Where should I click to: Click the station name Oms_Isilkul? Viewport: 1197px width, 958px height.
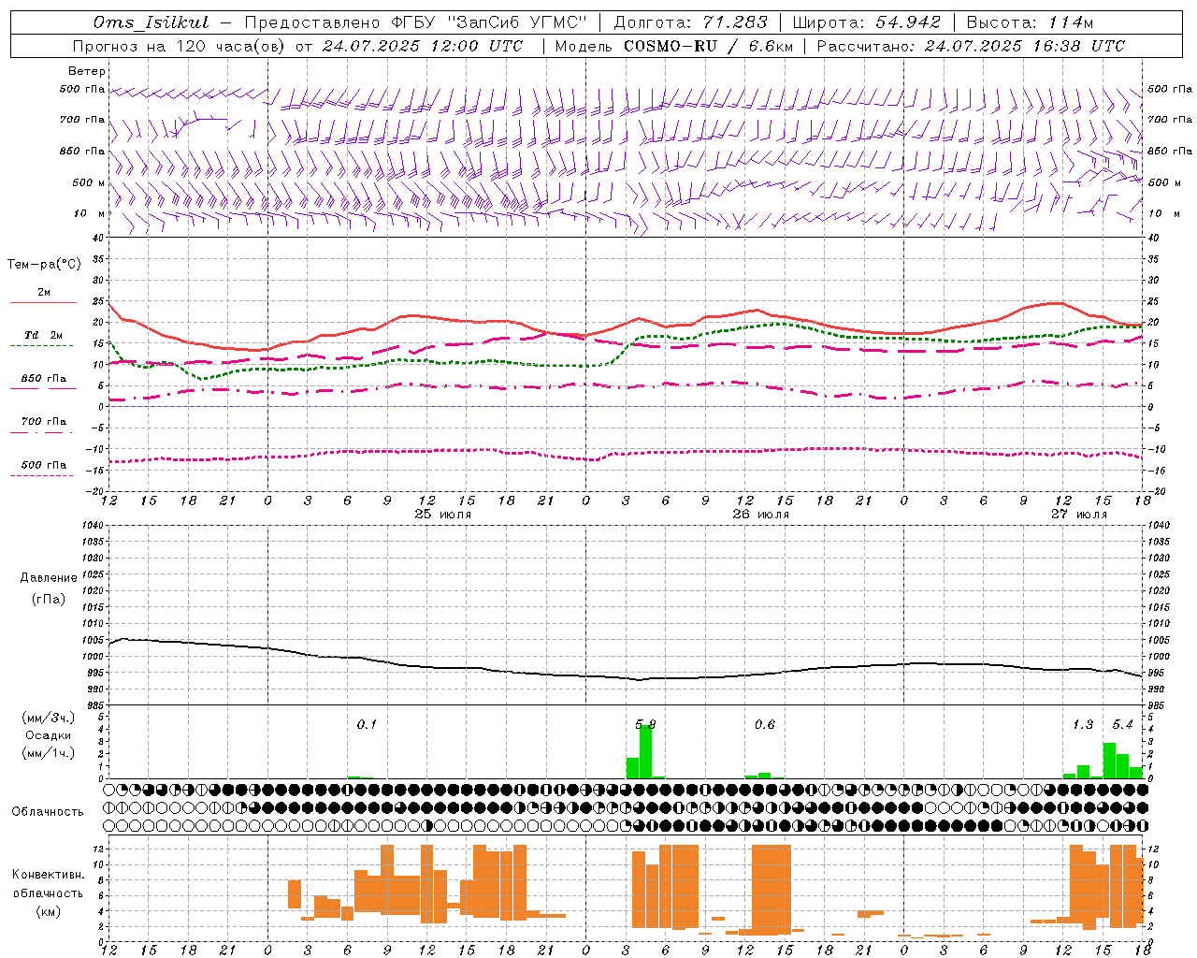point(151,22)
